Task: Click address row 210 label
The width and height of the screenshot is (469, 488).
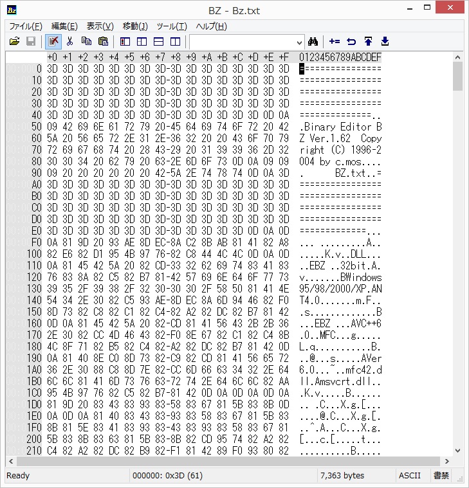Action: [x=34, y=450]
